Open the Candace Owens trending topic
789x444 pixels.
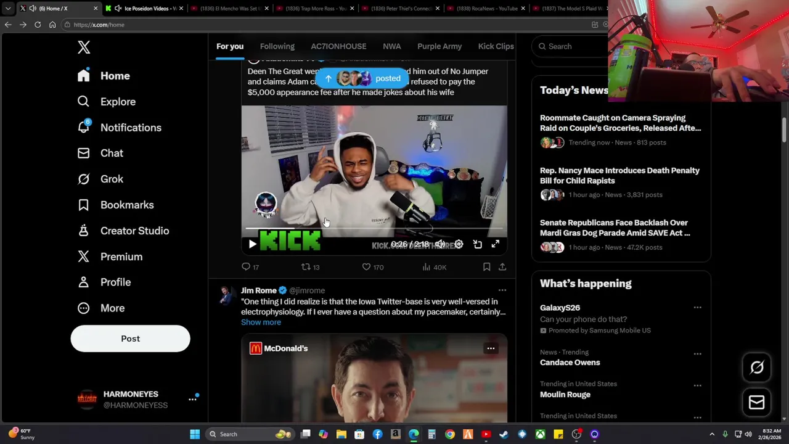[570, 363]
